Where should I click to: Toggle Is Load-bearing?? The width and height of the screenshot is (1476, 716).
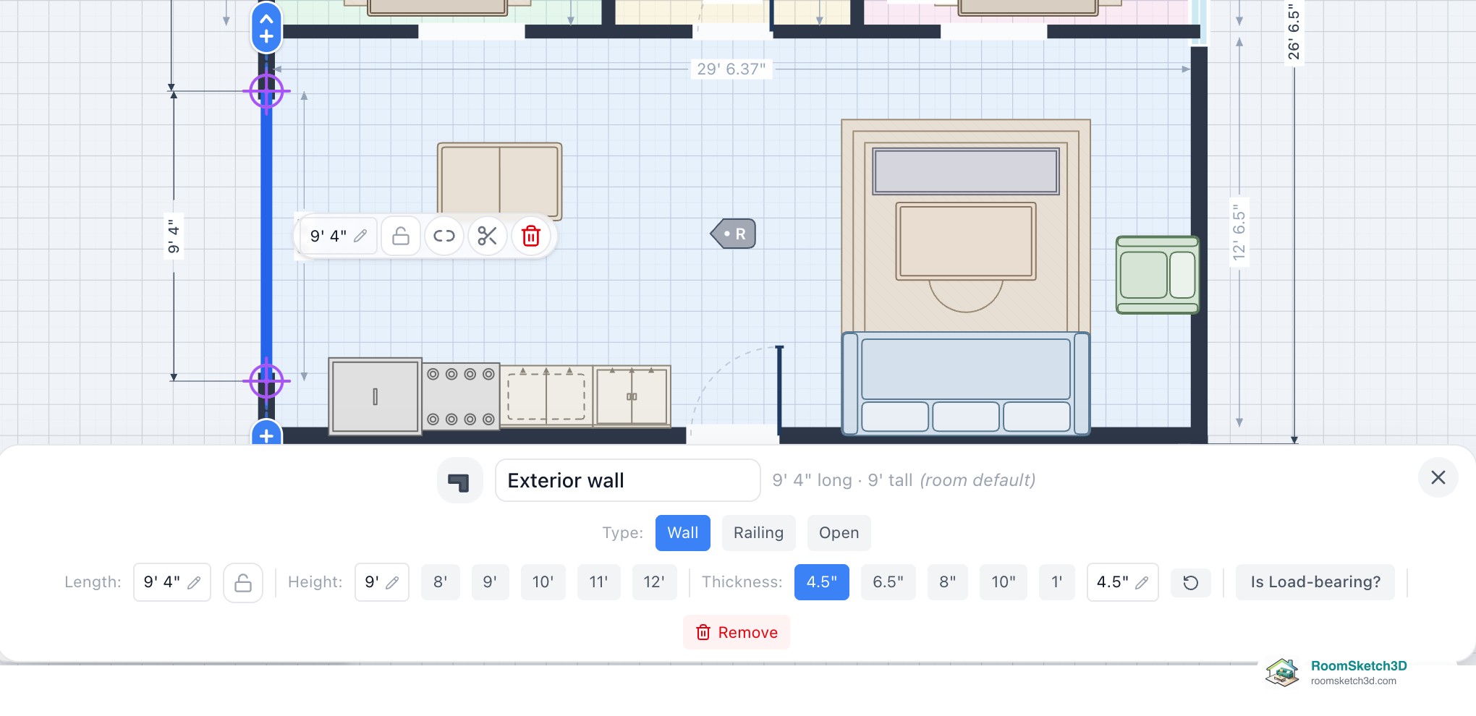(x=1315, y=582)
